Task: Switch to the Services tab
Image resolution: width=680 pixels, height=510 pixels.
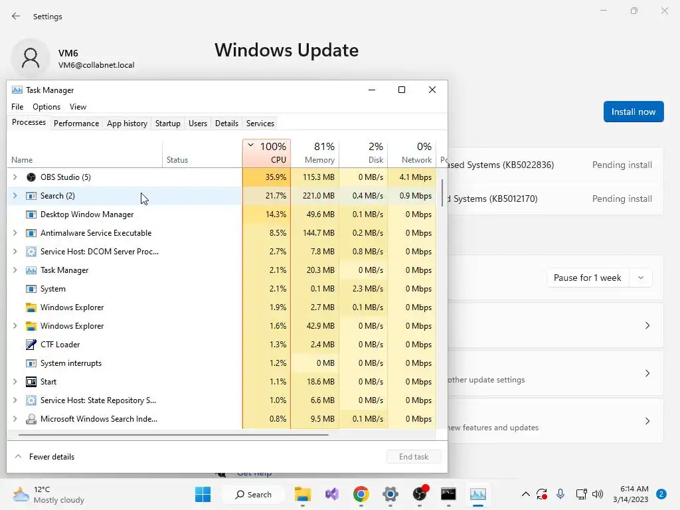Action: (260, 124)
